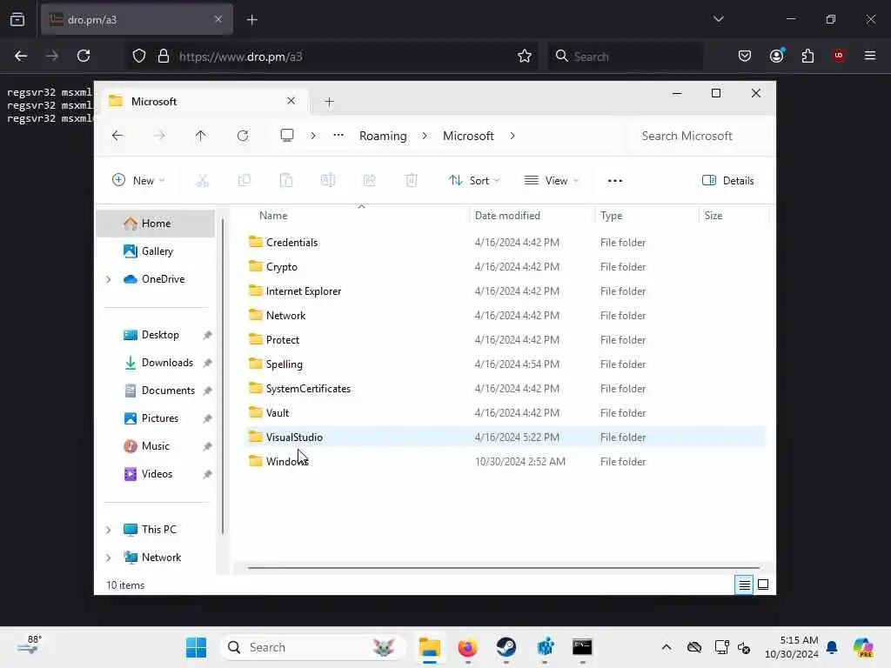
Task: Expand the Network tree node in sidebar
Action: [x=109, y=558]
